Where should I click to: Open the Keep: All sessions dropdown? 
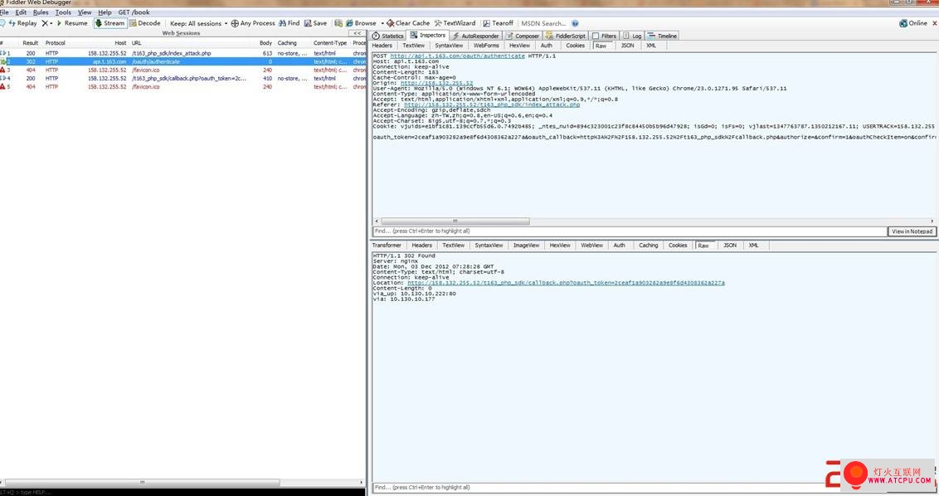pos(199,23)
